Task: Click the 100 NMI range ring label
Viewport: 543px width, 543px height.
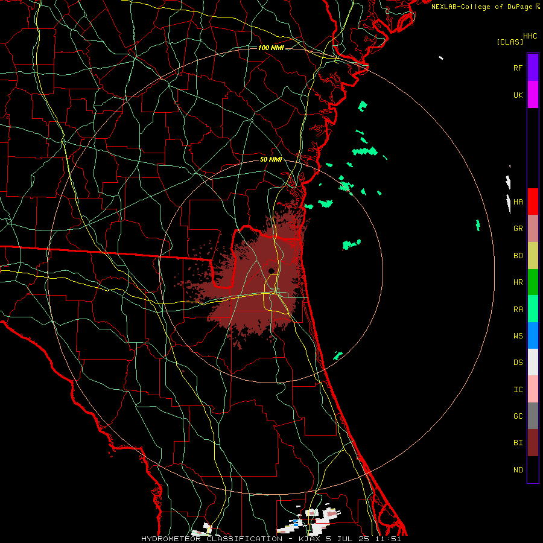Action: click(x=271, y=48)
